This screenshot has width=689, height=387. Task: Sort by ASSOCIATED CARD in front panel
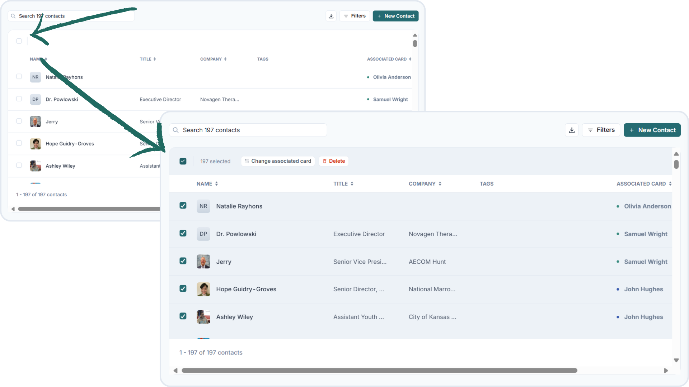click(644, 184)
